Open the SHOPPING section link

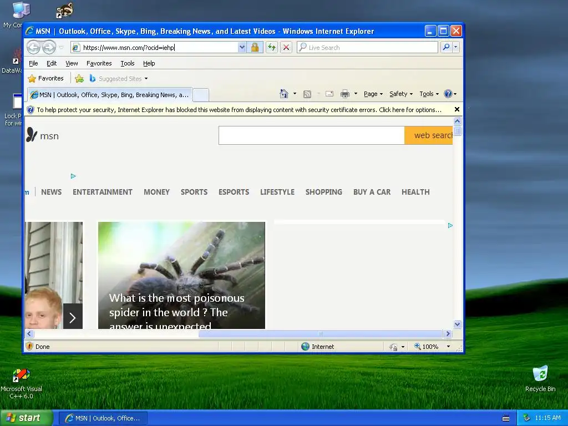click(x=323, y=192)
